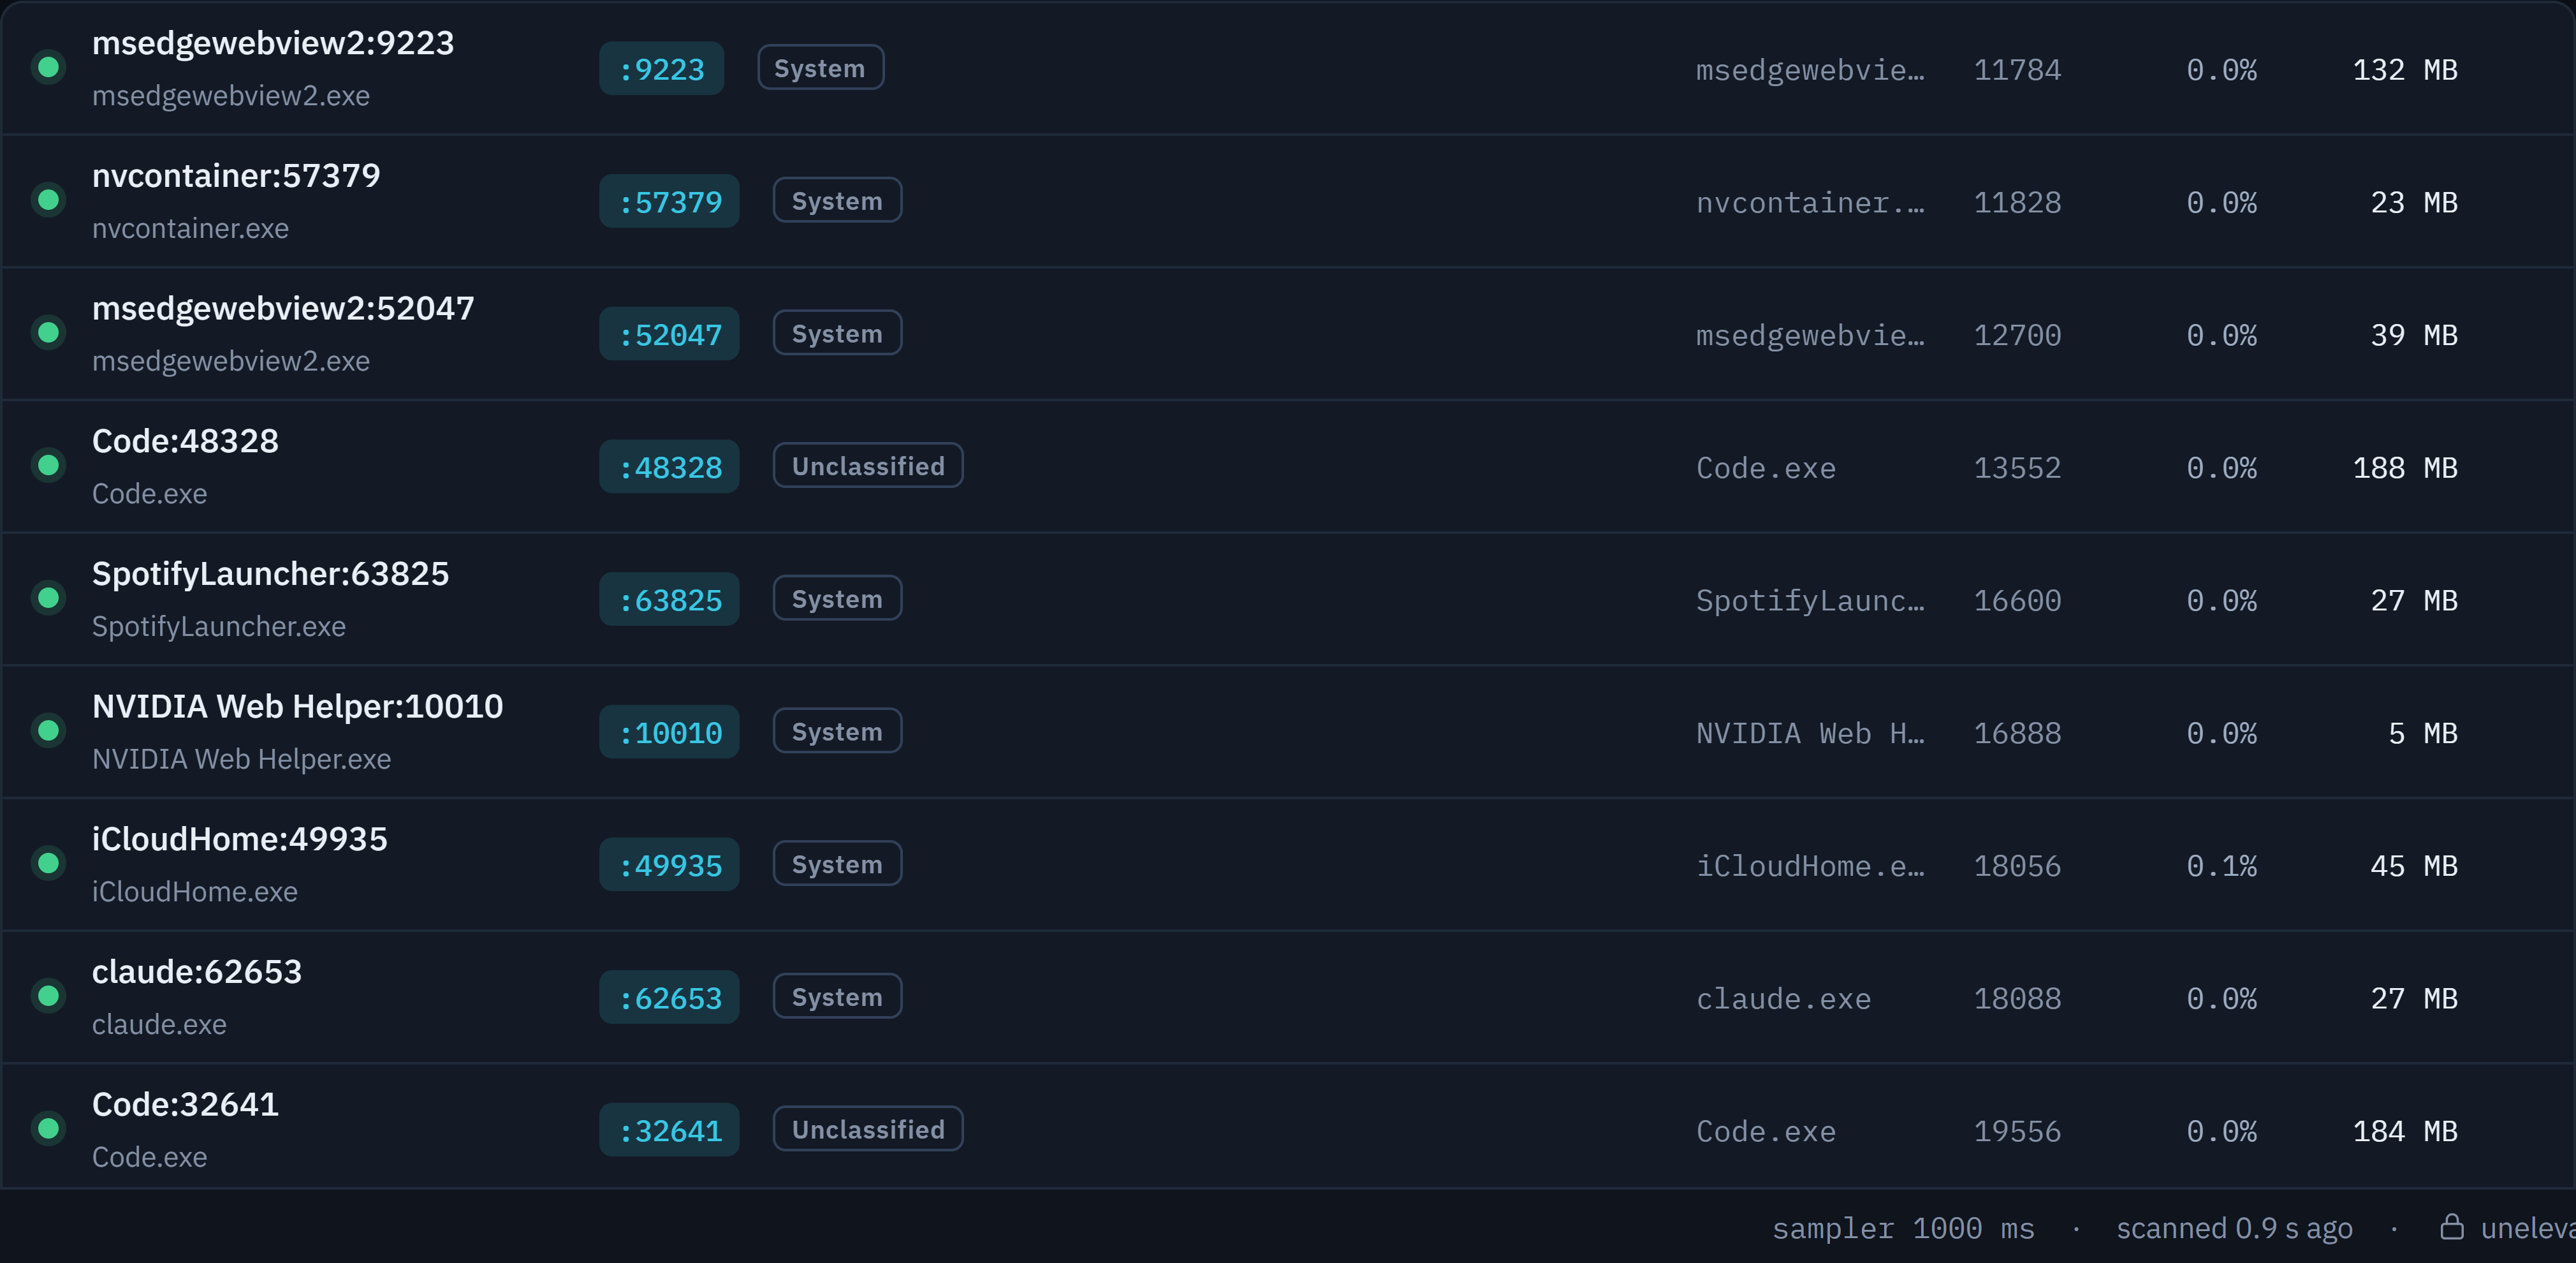
Task: Select the nvcontainer:57379 title
Action: tap(236, 176)
